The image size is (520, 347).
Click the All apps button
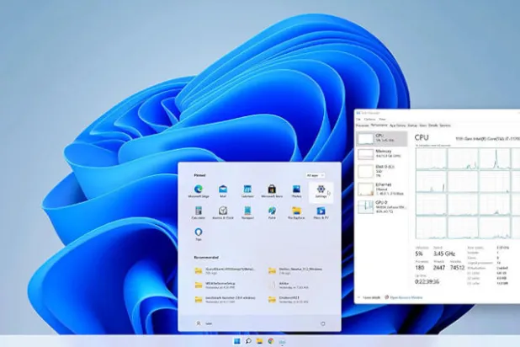click(315, 175)
